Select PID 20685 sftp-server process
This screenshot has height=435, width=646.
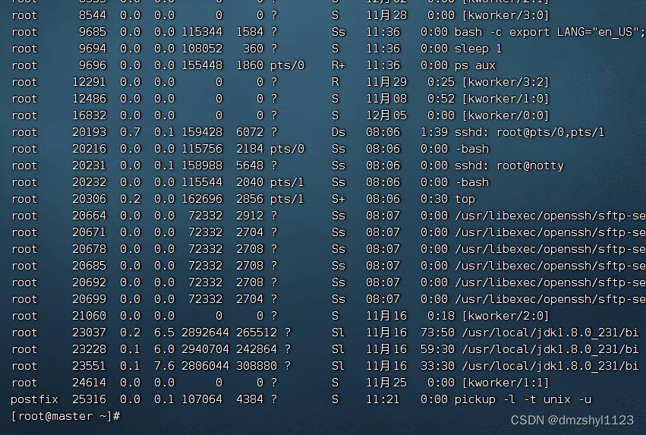[x=89, y=266]
